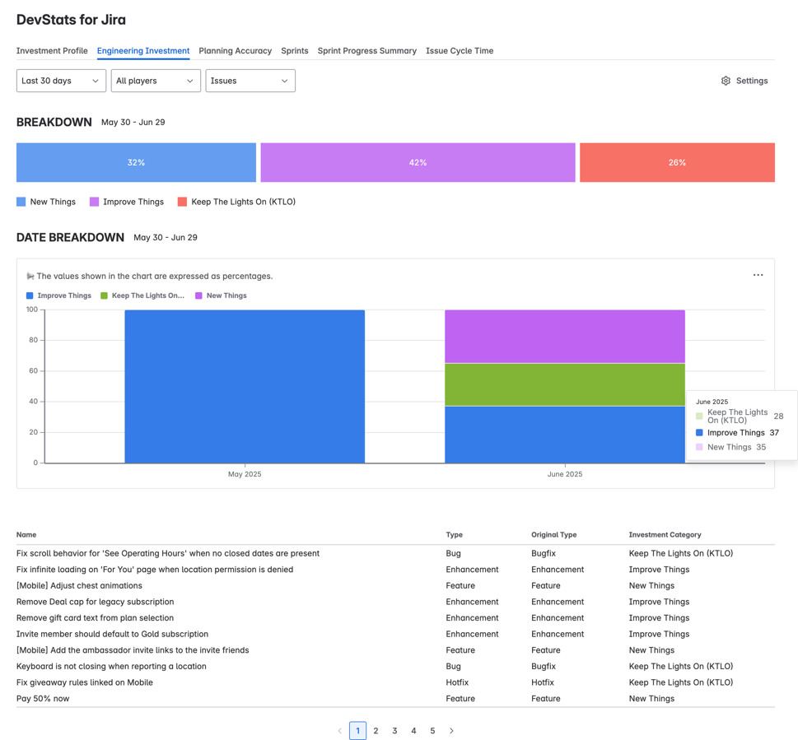Click the blue Improve Things segment of June bar
The height and width of the screenshot is (740, 798).
coord(565,435)
